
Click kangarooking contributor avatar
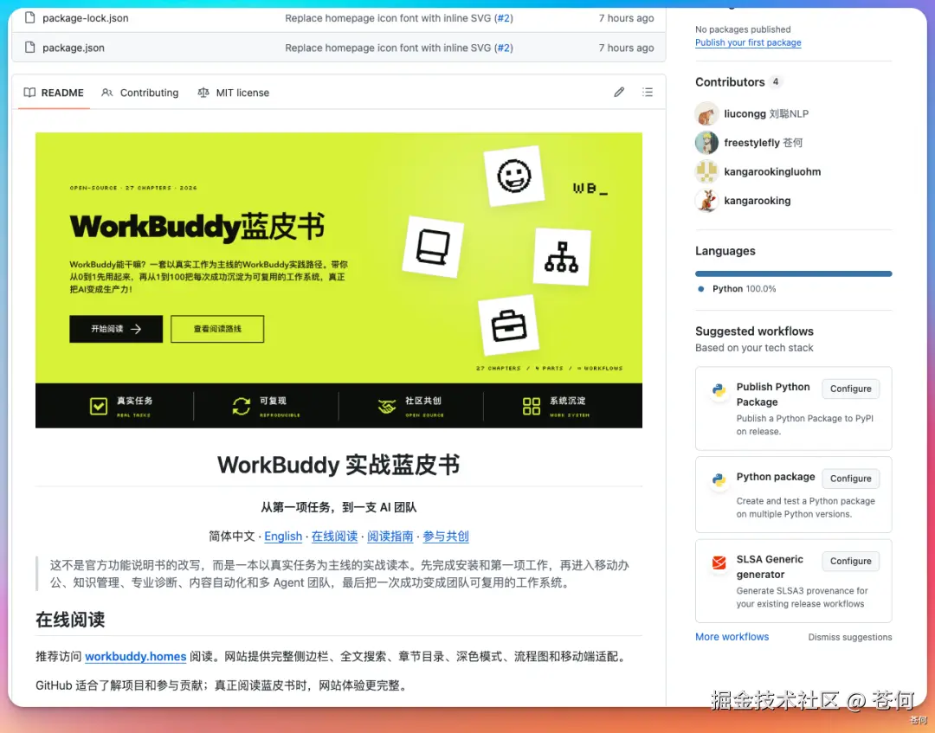point(706,200)
